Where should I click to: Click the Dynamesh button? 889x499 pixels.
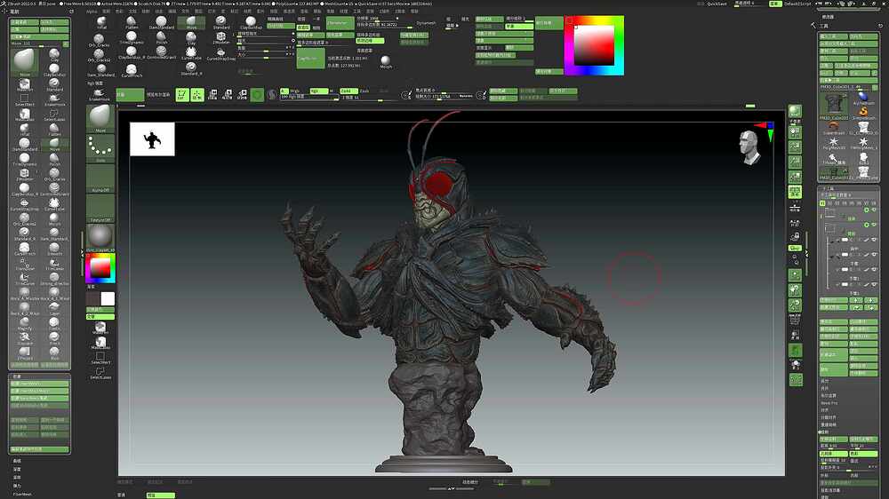426,23
